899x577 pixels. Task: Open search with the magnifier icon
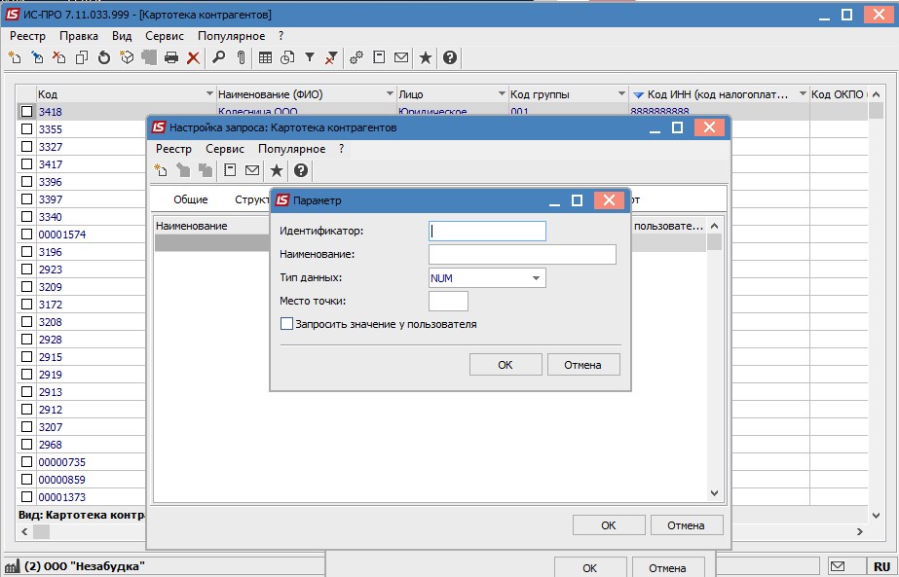click(x=218, y=57)
